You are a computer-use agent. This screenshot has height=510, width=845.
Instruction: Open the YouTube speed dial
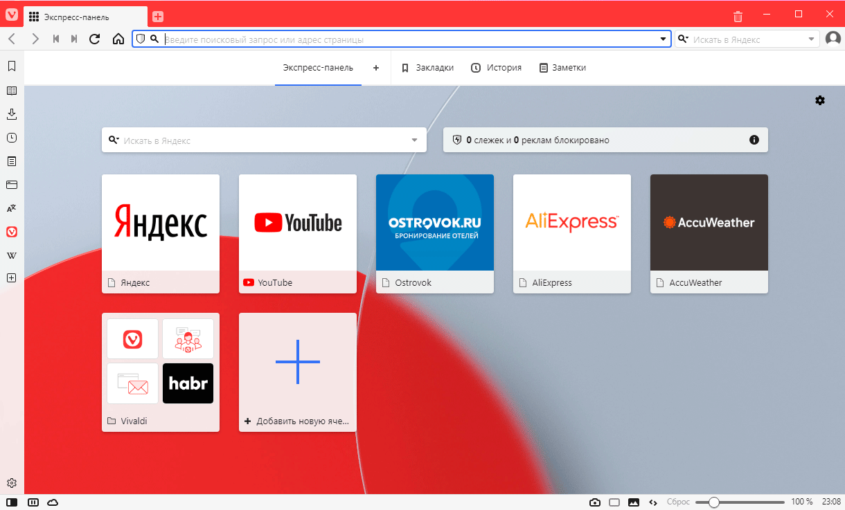298,234
